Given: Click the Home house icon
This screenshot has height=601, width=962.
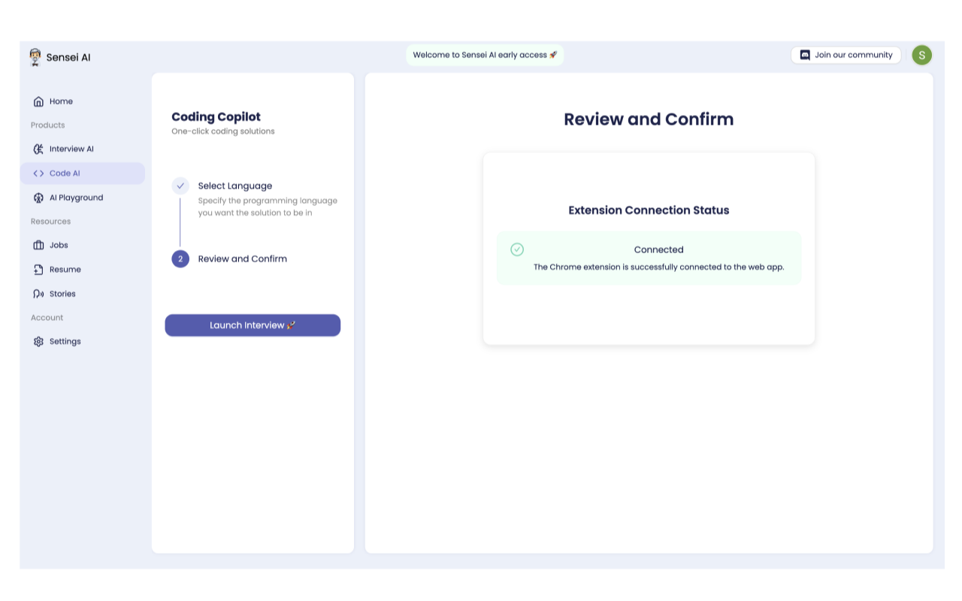Looking at the screenshot, I should click(38, 101).
